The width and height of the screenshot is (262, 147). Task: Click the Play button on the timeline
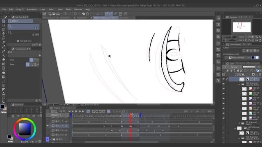[77, 111]
